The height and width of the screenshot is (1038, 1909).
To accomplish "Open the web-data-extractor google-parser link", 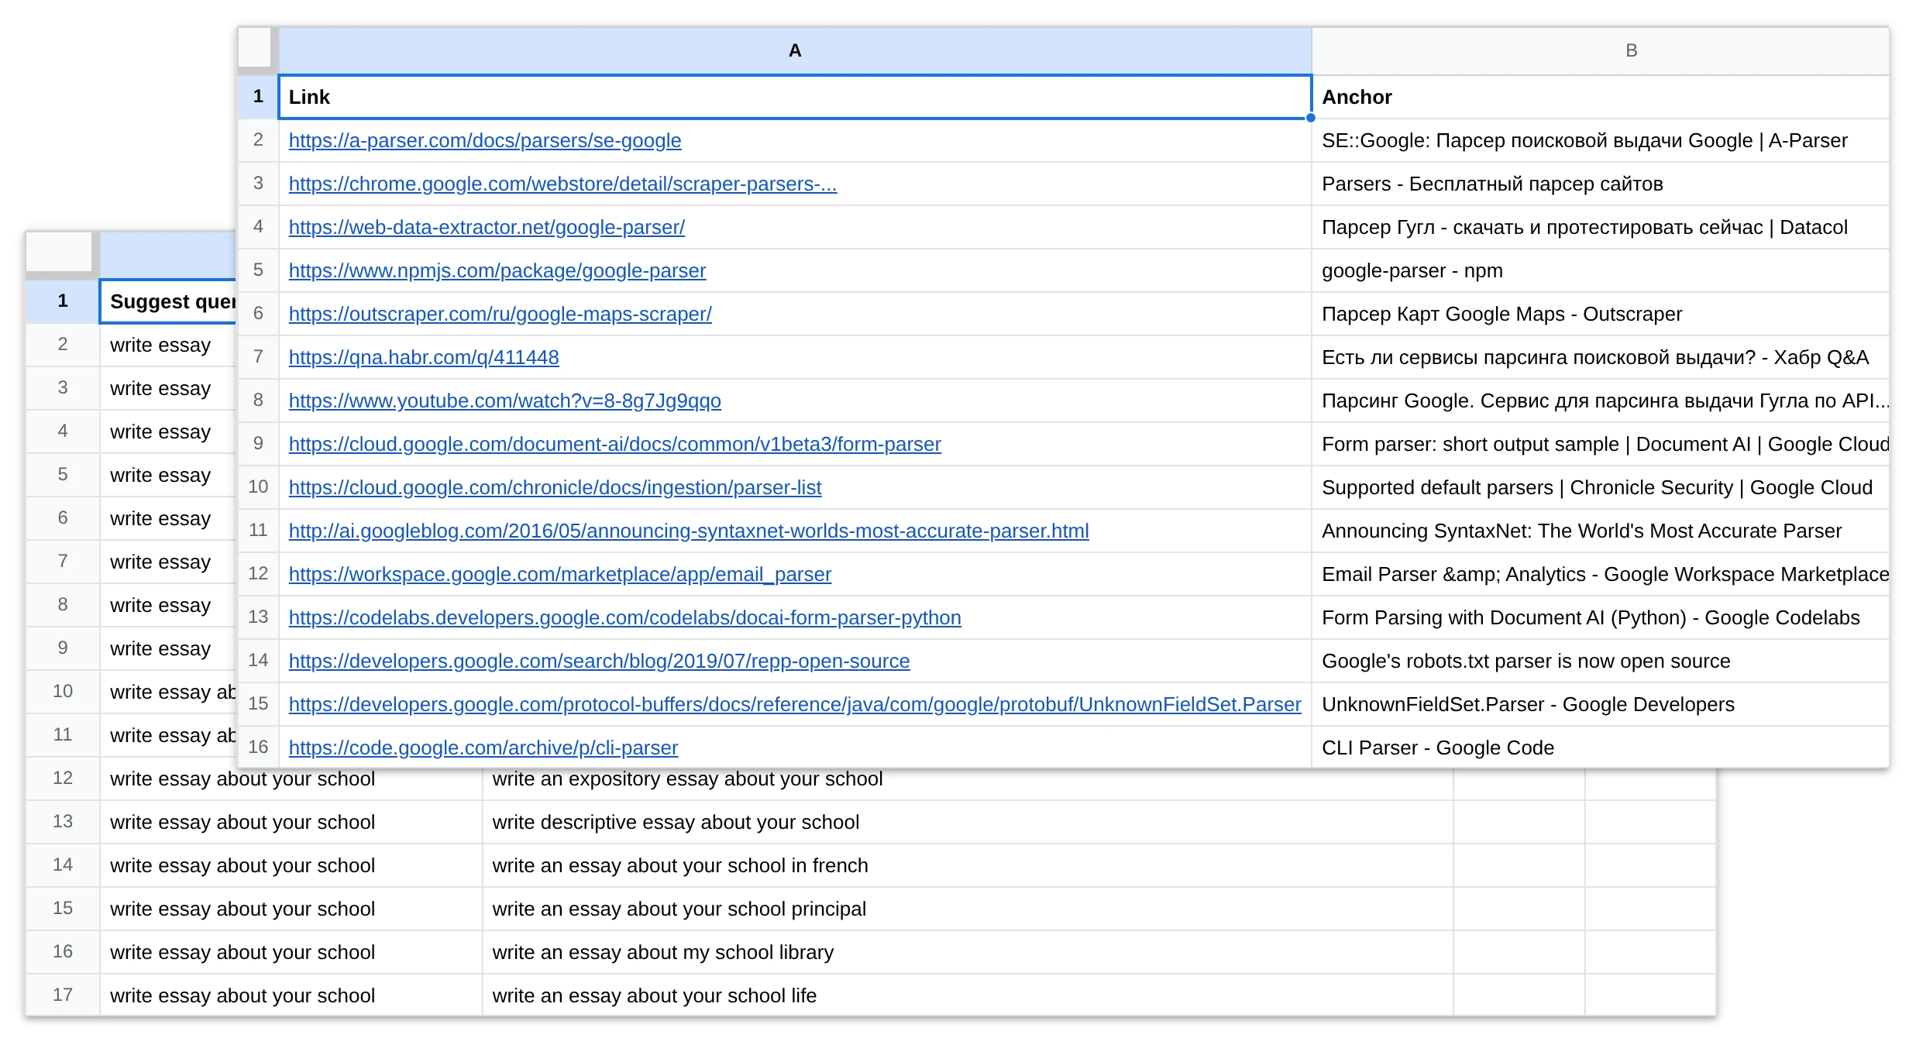I will [x=487, y=227].
